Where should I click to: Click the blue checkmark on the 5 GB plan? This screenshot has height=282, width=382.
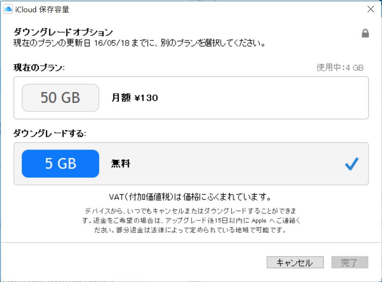click(x=352, y=164)
